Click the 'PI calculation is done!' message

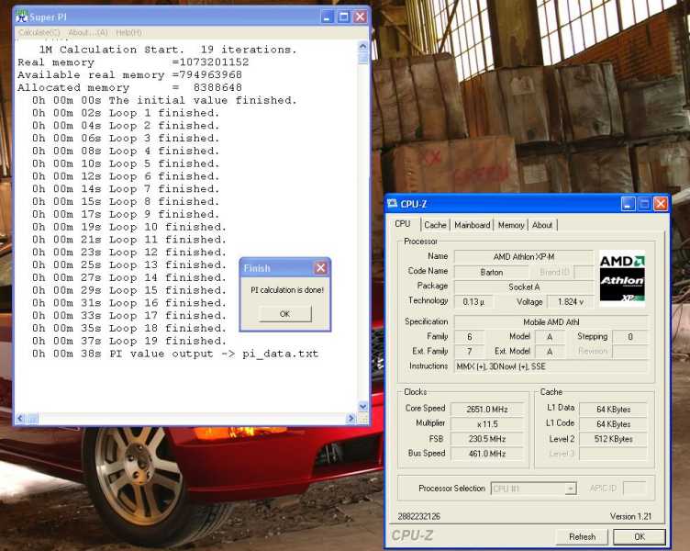(287, 290)
